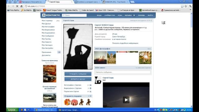Switch to Eventime.ru tab
This screenshot has height=112, width=199.
tap(88, 2)
